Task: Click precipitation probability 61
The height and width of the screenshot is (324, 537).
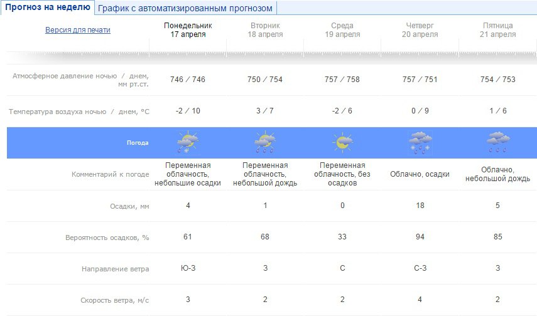Action: click(188, 237)
